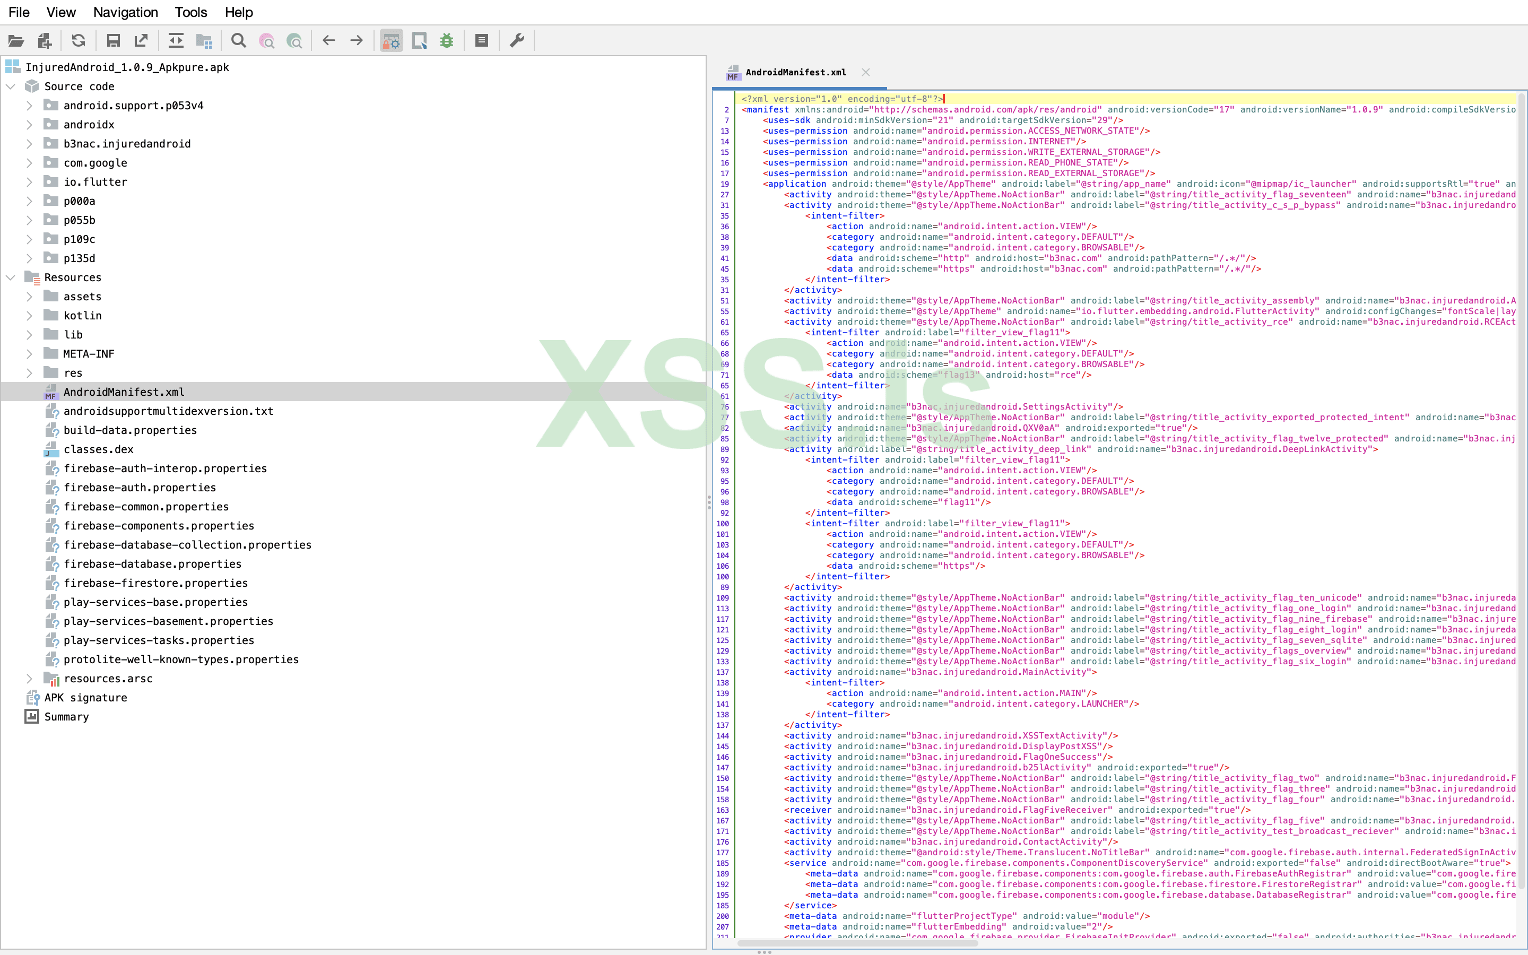Viewport: 1528px width, 955px height.
Task: Open classes.dex in the file tree
Action: (98, 449)
